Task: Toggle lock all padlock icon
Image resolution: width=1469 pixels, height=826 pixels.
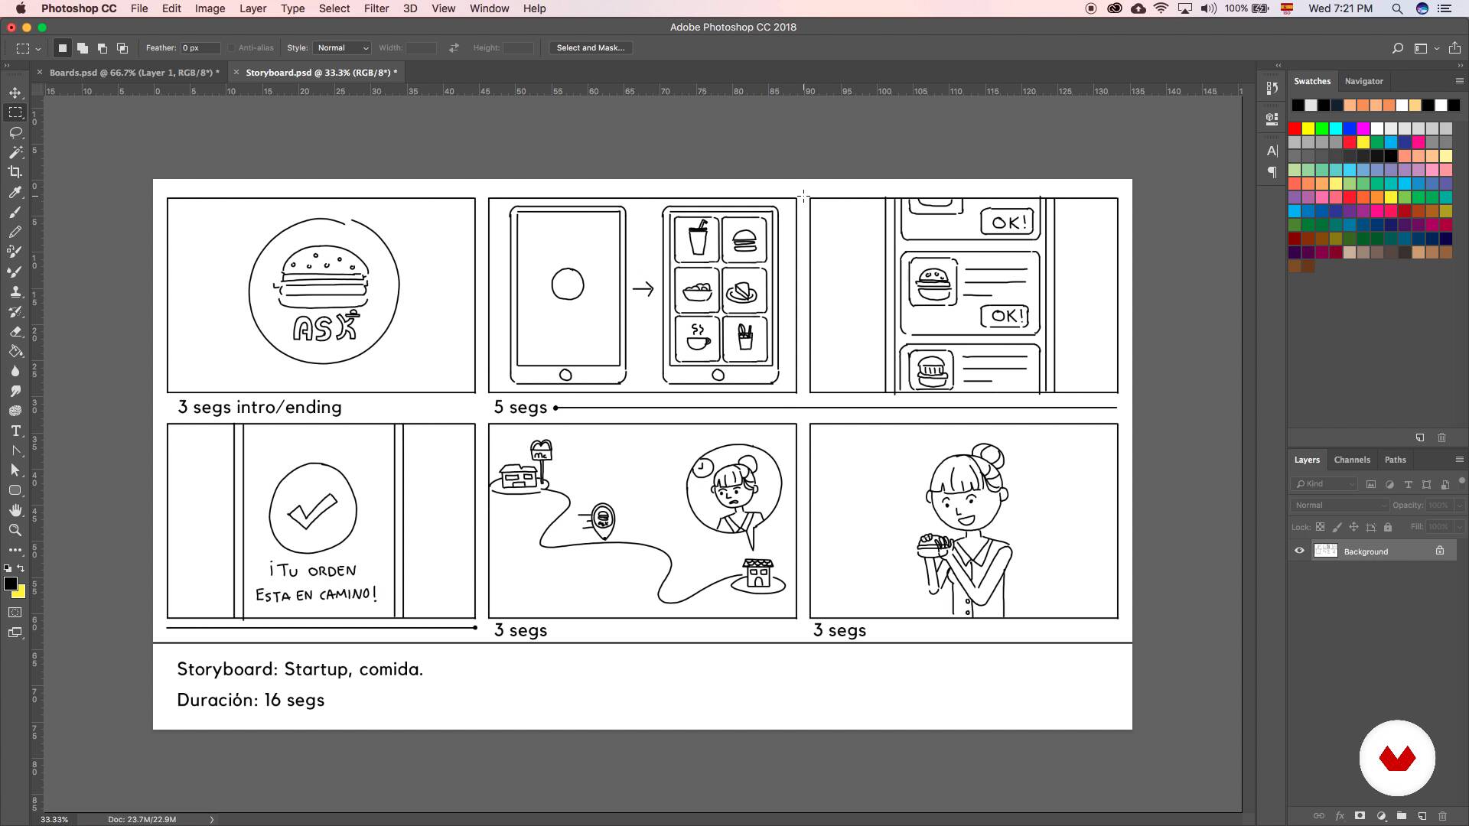Action: pyautogui.click(x=1388, y=527)
